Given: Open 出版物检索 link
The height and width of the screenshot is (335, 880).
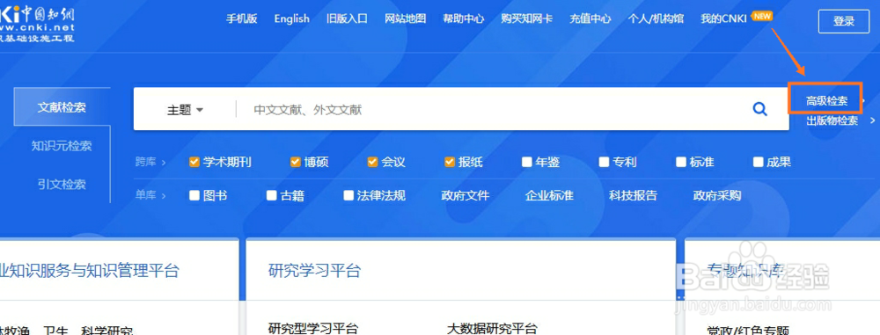Looking at the screenshot, I should 832,120.
